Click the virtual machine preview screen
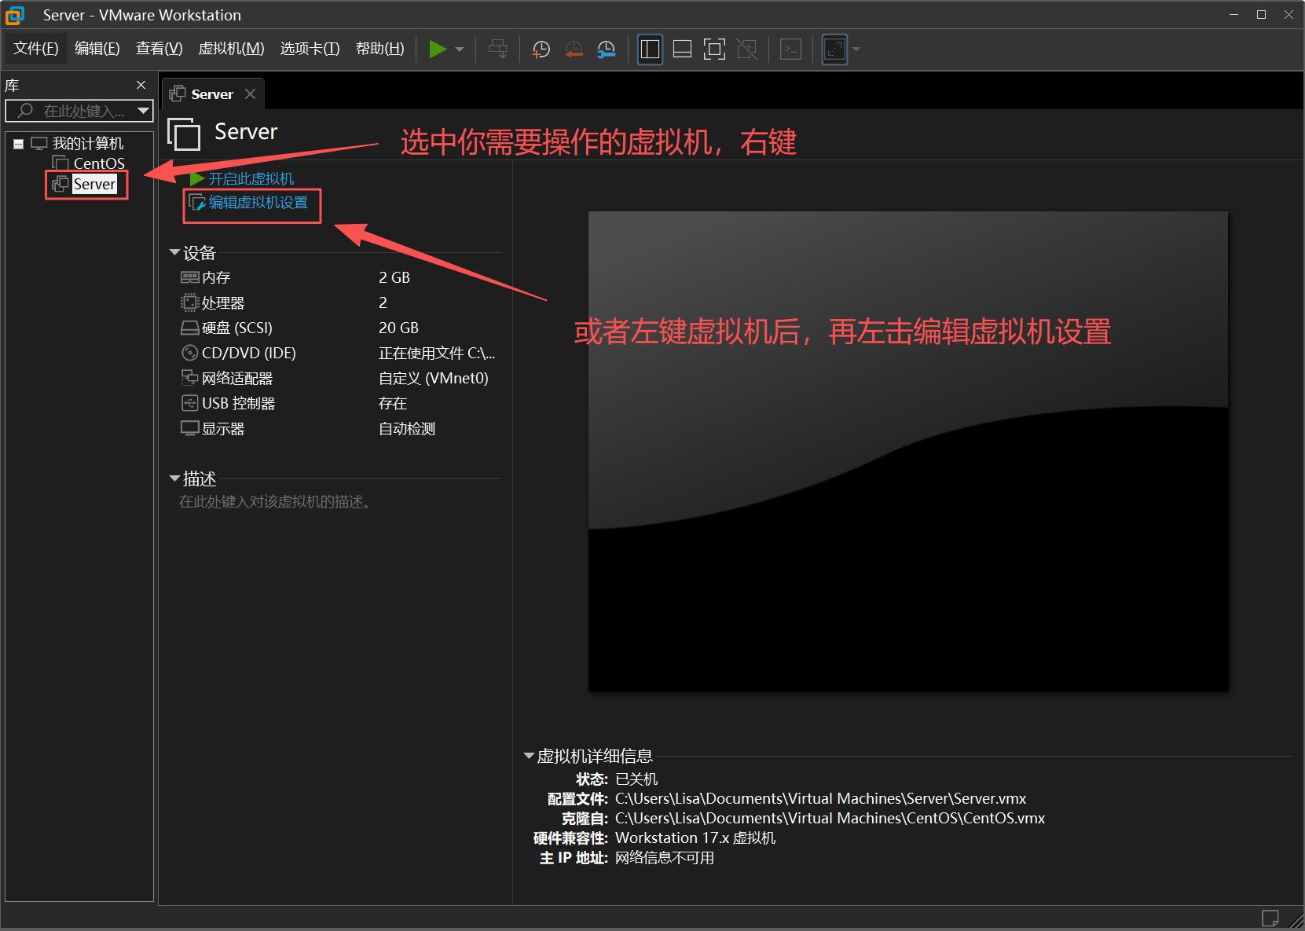Image resolution: width=1305 pixels, height=931 pixels. point(907,451)
